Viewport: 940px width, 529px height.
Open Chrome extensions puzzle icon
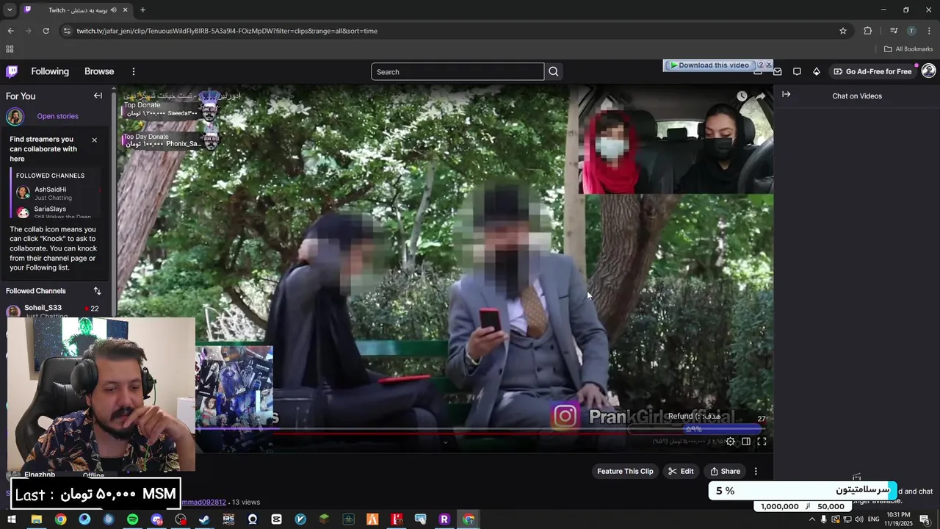click(x=868, y=31)
